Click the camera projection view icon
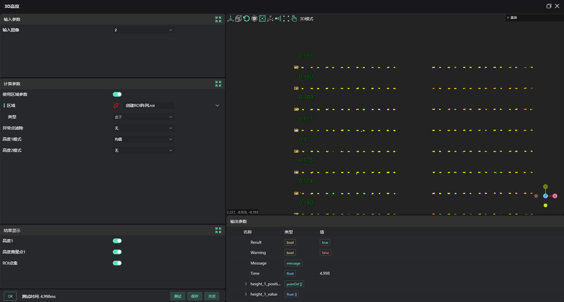The width and height of the screenshot is (564, 302). pyautogui.click(x=278, y=19)
